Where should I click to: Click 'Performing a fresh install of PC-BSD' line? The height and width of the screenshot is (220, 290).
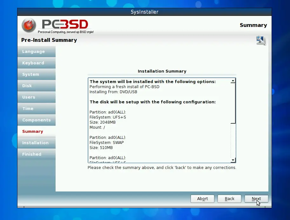124,87
